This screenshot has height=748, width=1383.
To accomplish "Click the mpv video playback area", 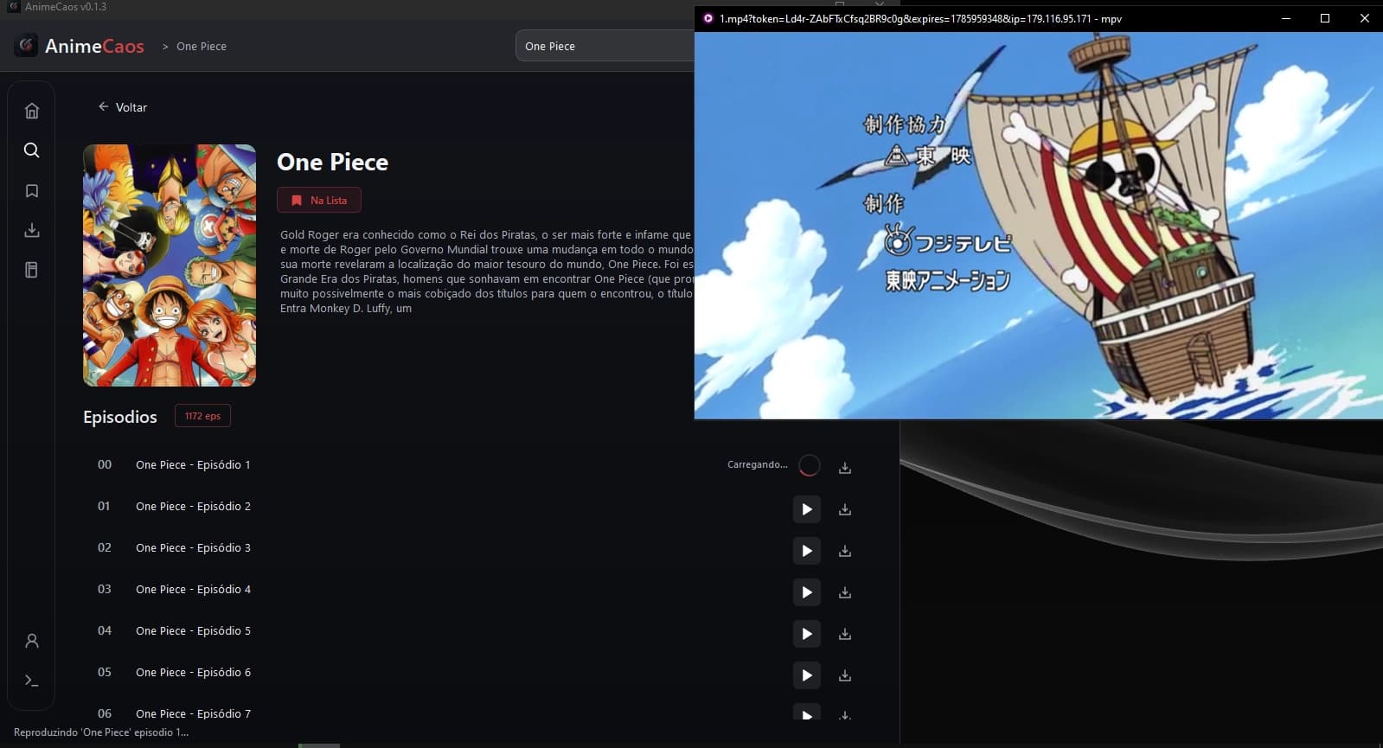I will click(x=1038, y=226).
